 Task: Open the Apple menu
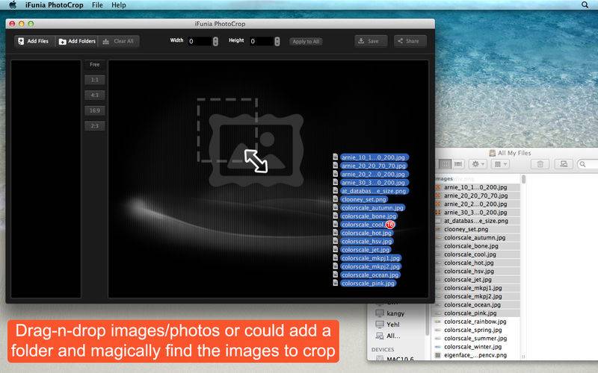[x=13, y=5]
